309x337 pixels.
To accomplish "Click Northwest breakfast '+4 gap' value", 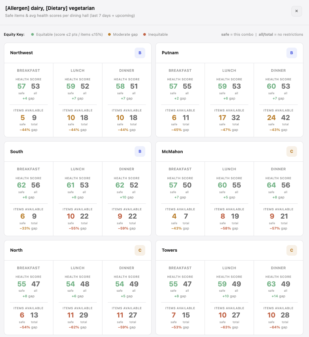I will point(29,99).
